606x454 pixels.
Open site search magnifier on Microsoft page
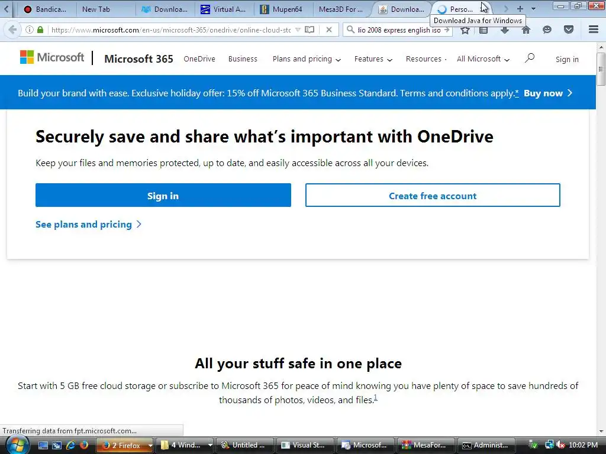530,59
